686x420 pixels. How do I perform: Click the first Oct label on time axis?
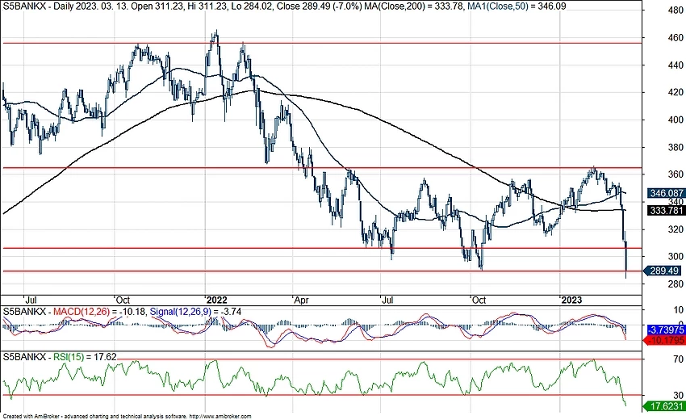123,300
